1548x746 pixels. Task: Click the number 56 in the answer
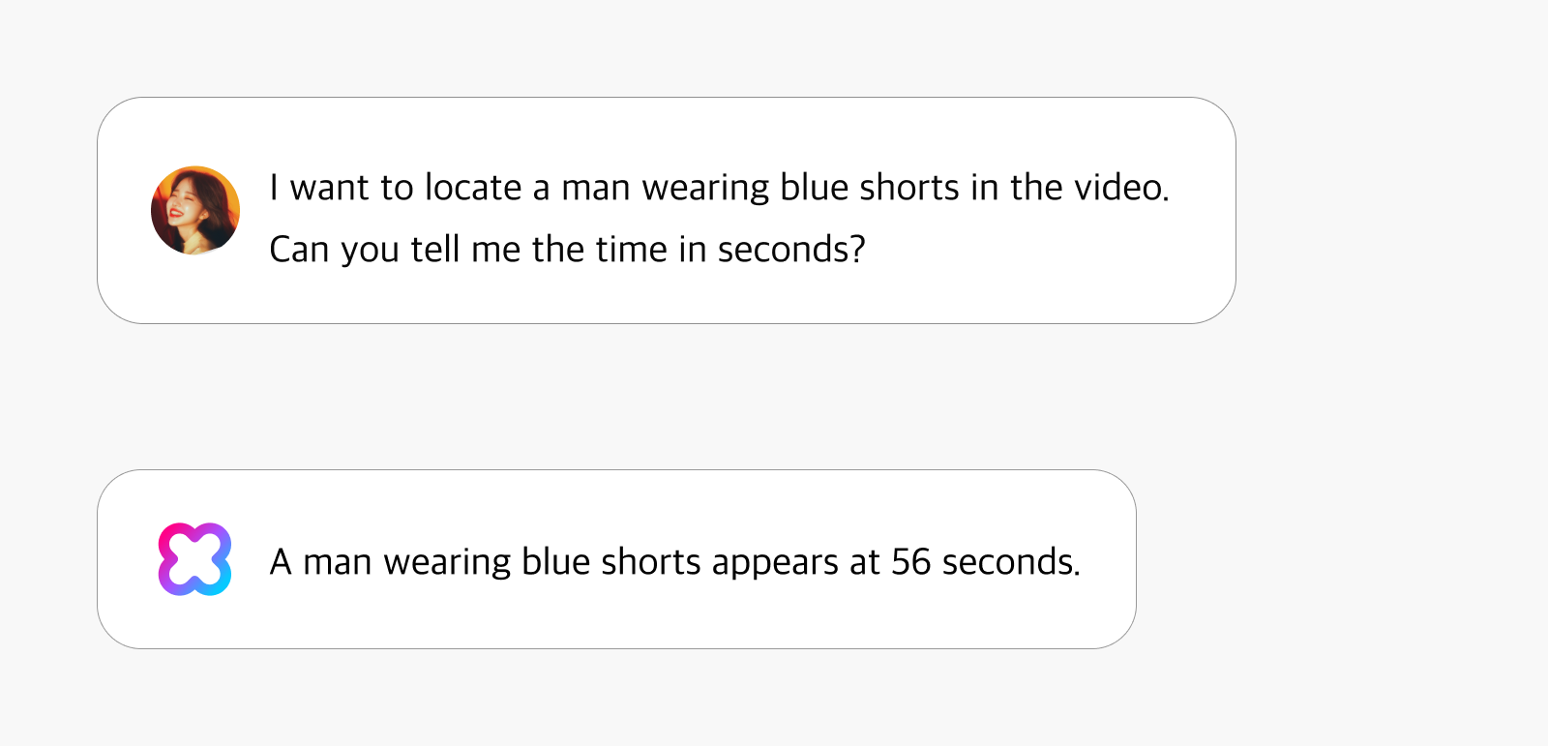(910, 562)
